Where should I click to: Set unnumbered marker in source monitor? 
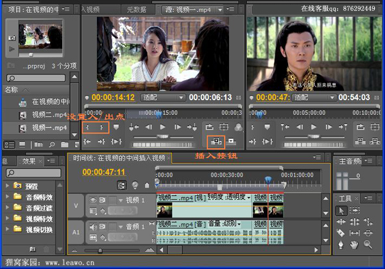tap(116, 127)
